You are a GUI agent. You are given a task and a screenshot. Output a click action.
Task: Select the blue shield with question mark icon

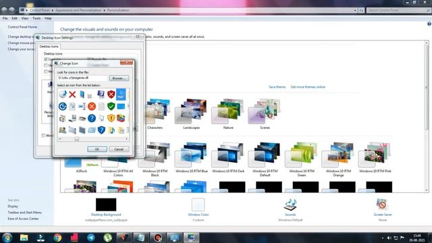click(101, 130)
